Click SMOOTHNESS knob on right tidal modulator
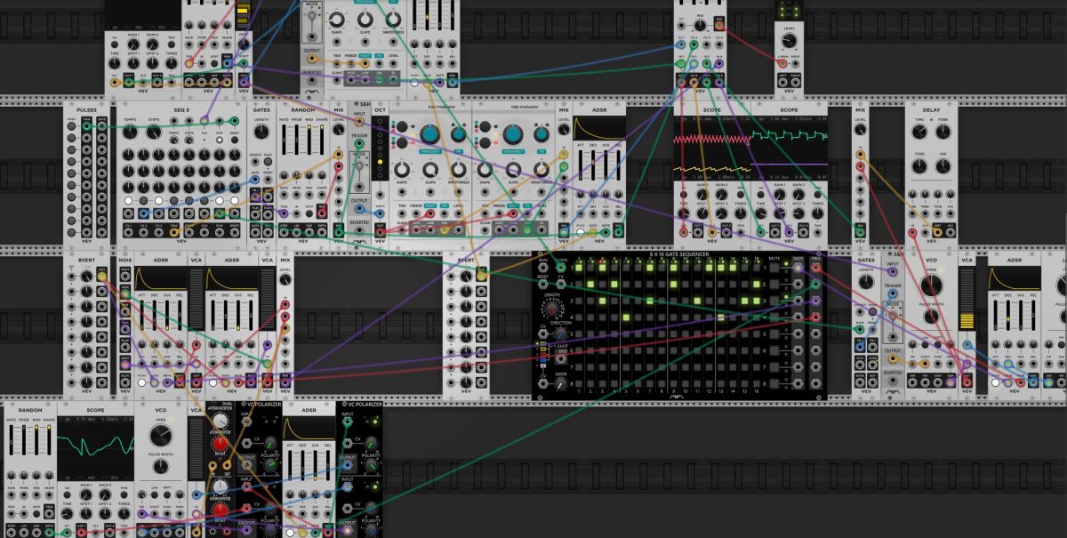Image resolution: width=1067 pixels, height=538 pixels. pos(542,170)
